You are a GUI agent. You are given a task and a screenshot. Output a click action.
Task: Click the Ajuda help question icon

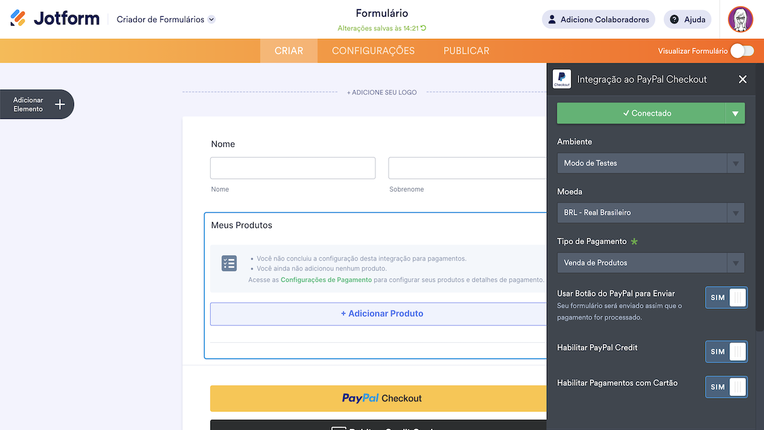674,20
